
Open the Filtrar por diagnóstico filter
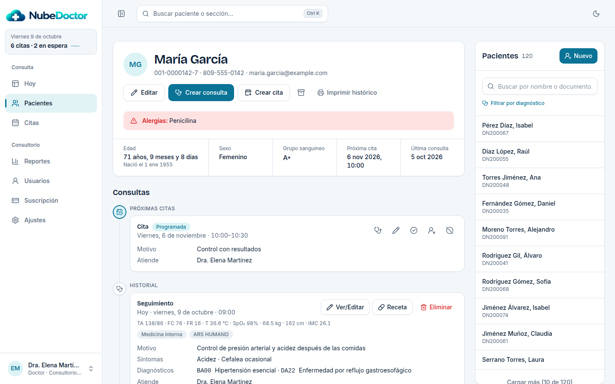pyautogui.click(x=513, y=103)
